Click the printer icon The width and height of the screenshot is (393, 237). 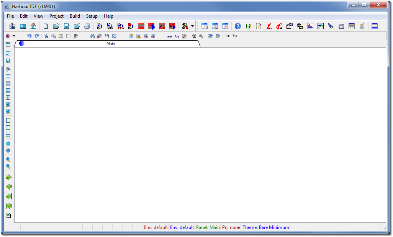point(87,26)
